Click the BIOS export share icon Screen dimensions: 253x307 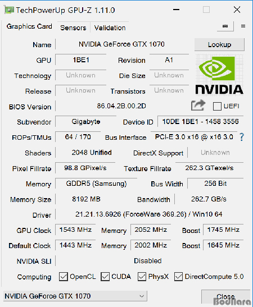coord(198,106)
